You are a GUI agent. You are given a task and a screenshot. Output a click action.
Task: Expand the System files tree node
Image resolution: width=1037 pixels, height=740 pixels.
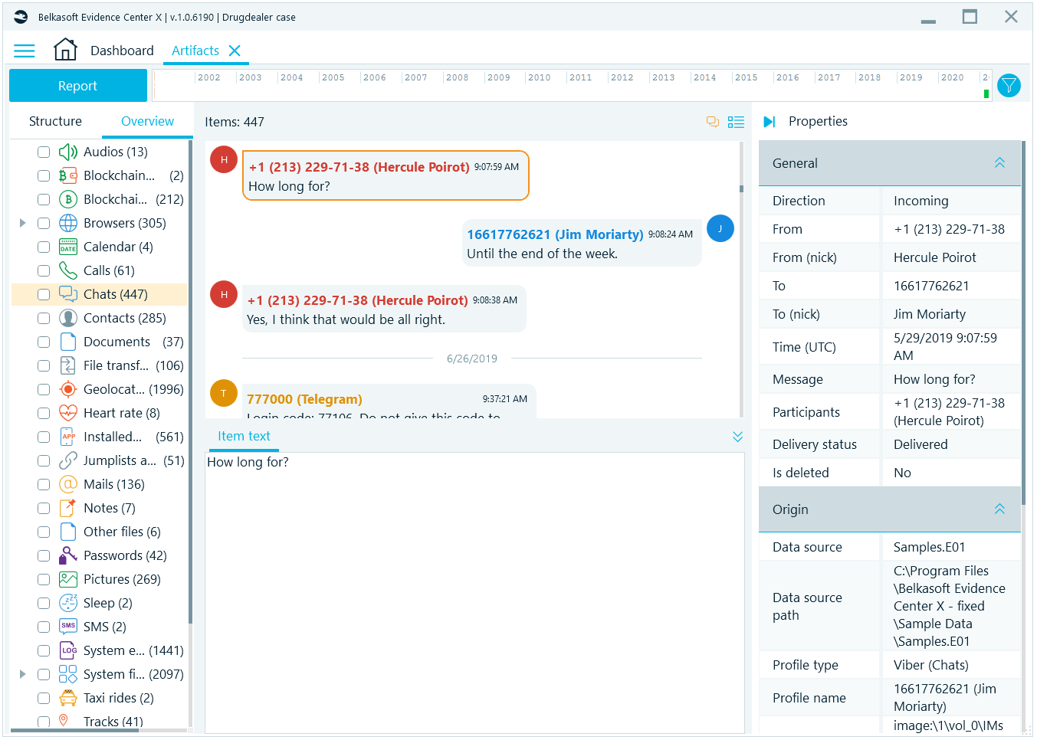(x=22, y=674)
